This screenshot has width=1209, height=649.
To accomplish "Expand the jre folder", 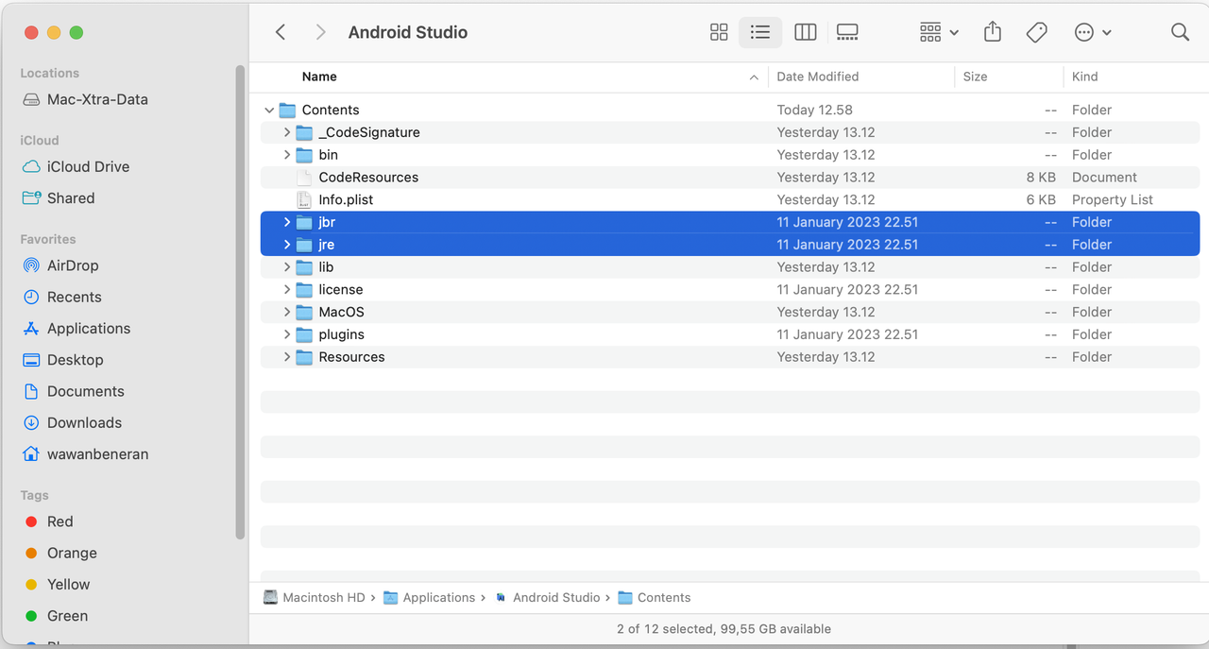I will [287, 245].
